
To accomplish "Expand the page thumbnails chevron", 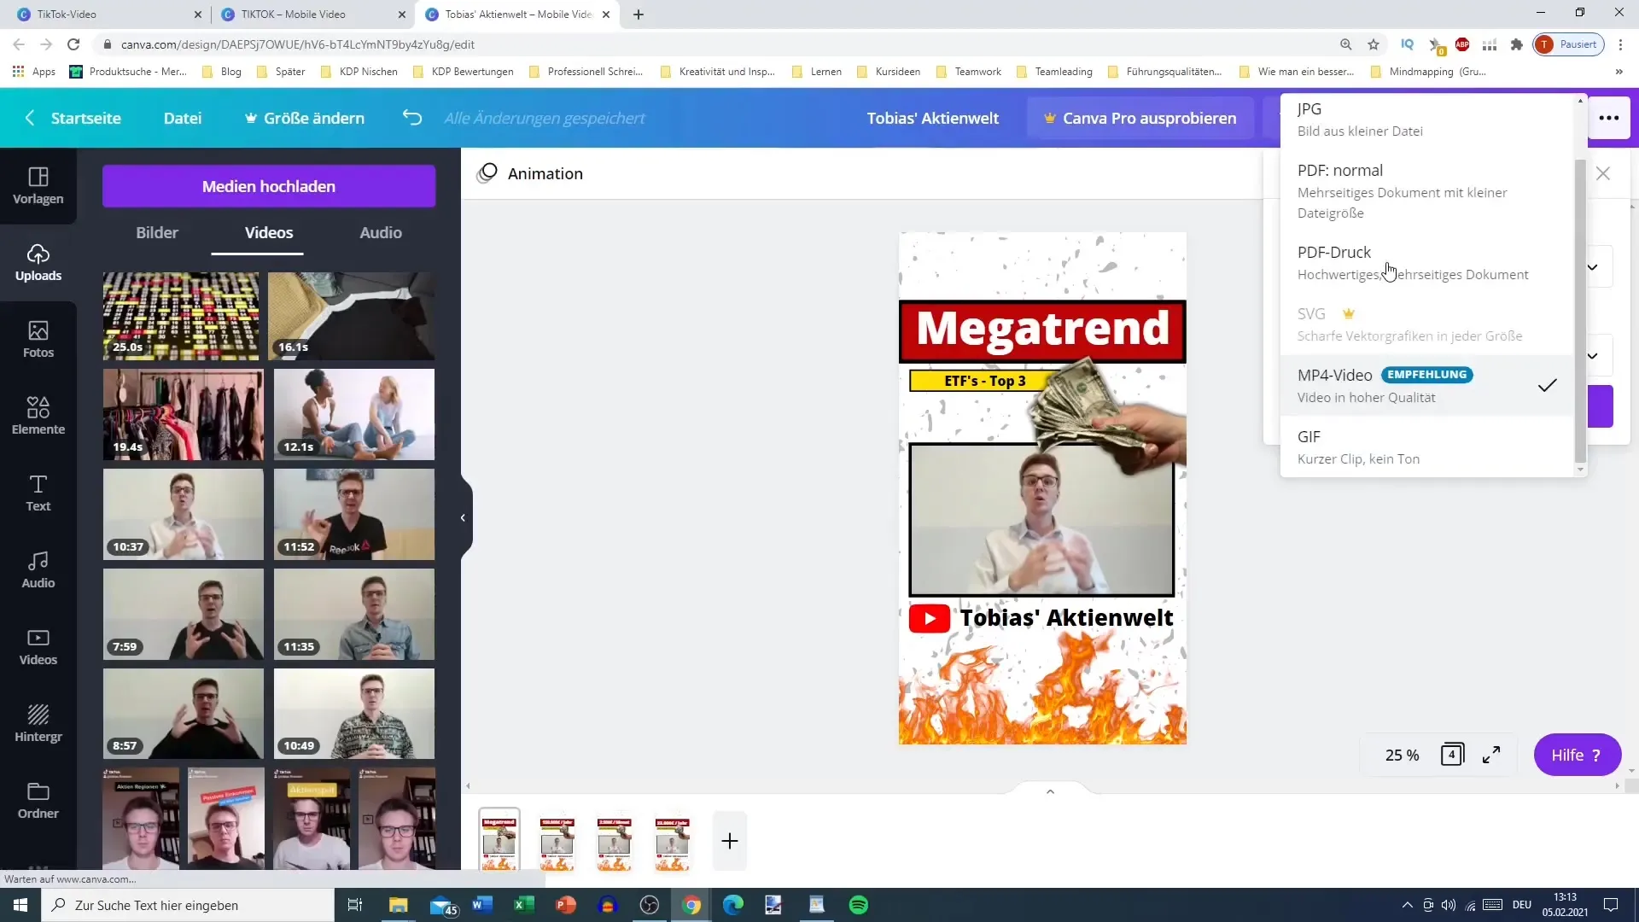I will [1050, 791].
